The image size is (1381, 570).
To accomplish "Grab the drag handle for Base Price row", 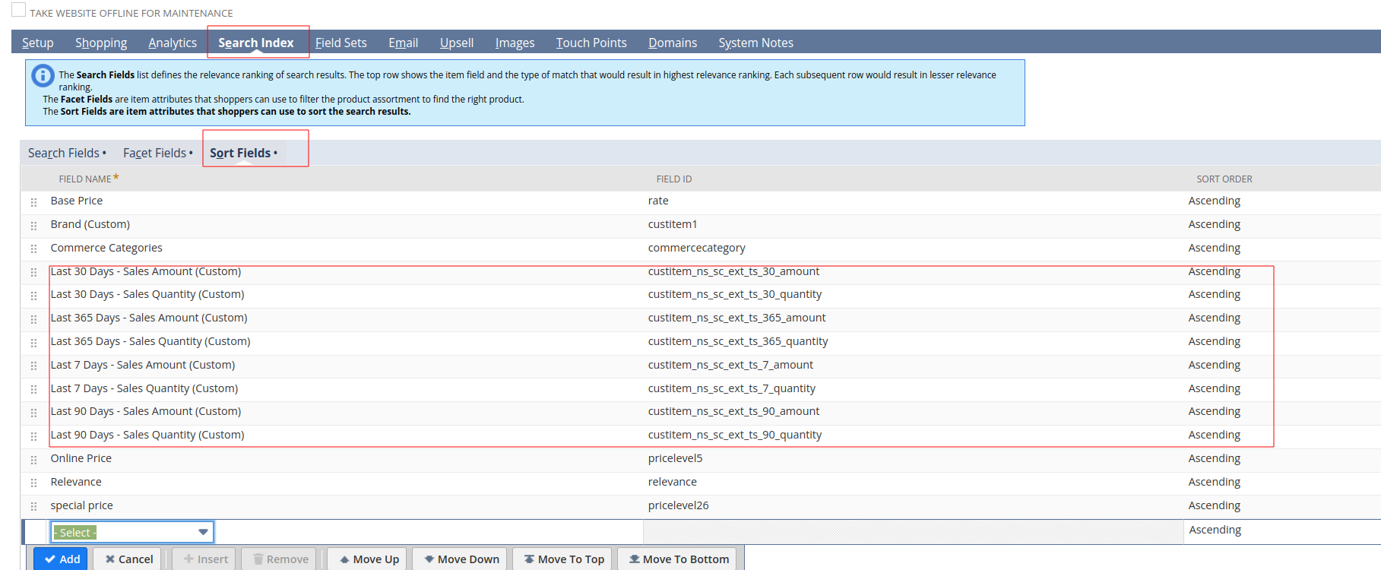I will pyautogui.click(x=33, y=202).
